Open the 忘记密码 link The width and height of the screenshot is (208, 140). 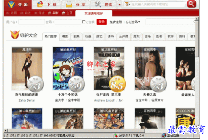click(x=133, y=22)
